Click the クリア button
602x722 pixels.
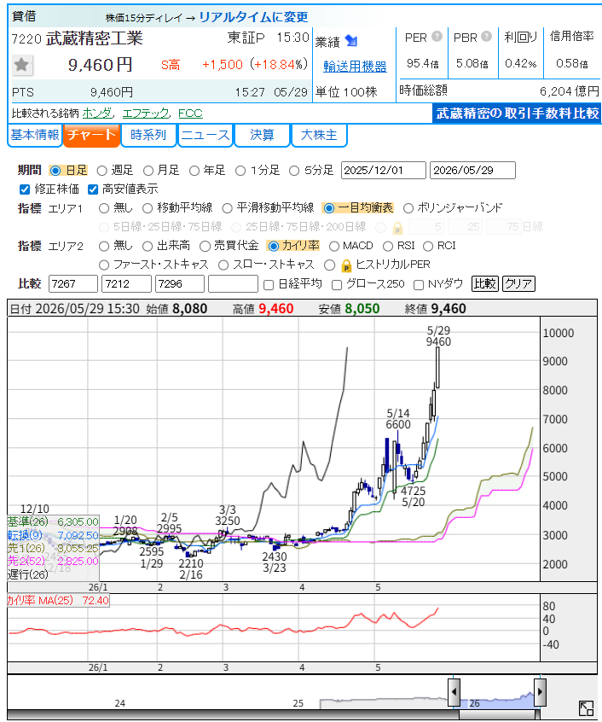coord(518,283)
